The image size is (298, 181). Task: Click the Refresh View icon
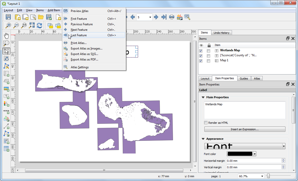point(39,25)
